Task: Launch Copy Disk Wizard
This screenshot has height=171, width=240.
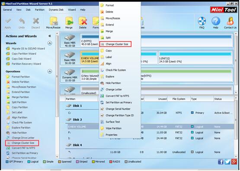Action: (19, 59)
